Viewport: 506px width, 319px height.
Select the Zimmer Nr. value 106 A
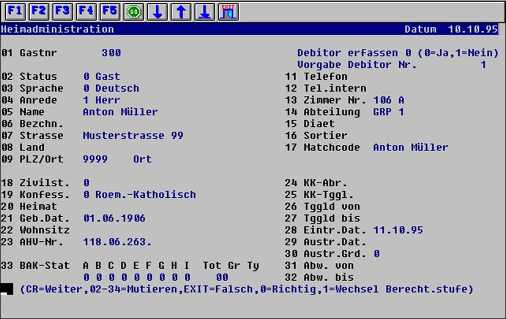point(389,100)
